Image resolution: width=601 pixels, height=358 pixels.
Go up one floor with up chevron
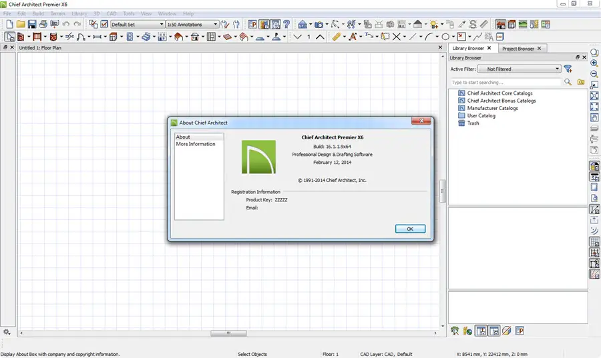click(320, 37)
